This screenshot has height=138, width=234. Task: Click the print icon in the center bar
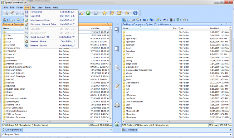(117, 105)
